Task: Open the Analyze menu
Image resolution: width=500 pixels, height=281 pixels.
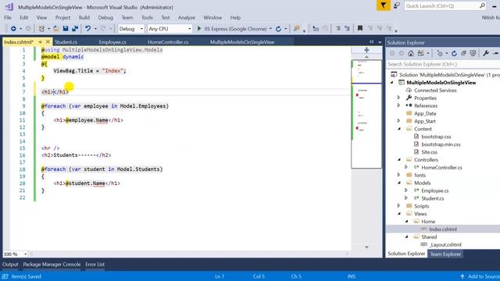Action: (187, 17)
